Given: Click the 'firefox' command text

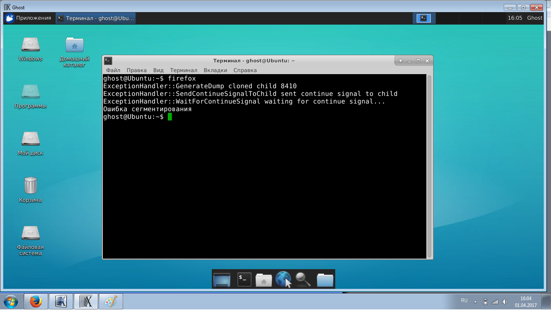Looking at the screenshot, I should (x=182, y=78).
